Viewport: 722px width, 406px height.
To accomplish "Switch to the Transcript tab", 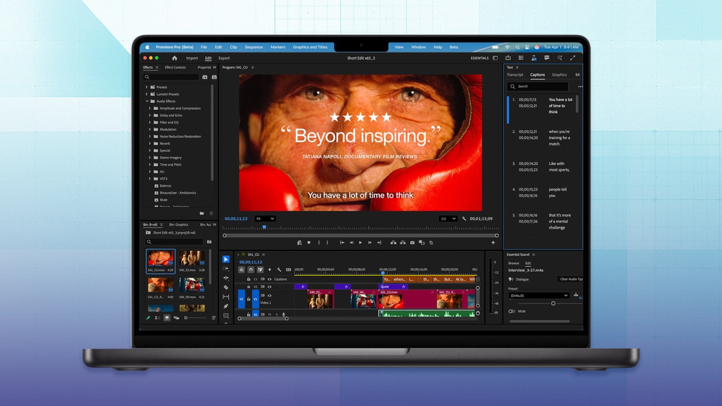I will click(515, 74).
